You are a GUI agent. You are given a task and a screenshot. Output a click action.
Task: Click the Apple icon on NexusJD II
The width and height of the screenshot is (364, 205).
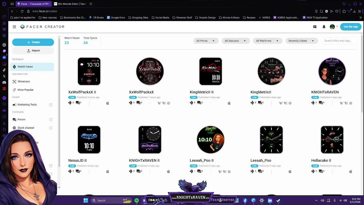pyautogui.click(x=107, y=171)
